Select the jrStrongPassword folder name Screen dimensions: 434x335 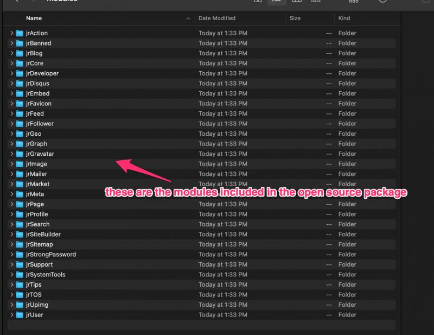[51, 255]
